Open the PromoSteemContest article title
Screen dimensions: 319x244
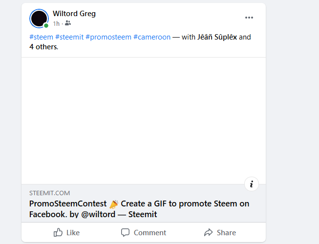pyautogui.click(x=139, y=209)
